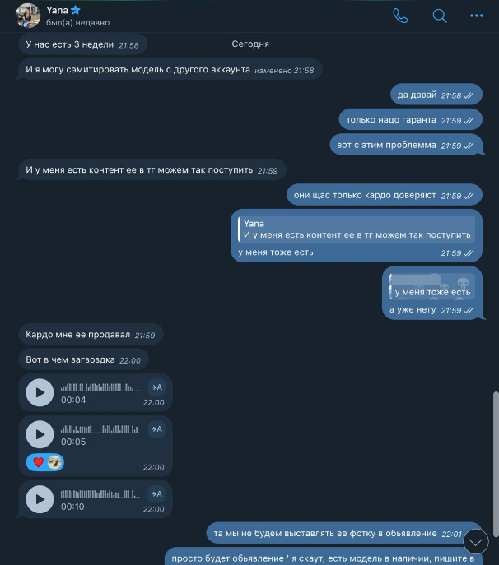Viewport: 499px width, 565px height.
Task: Play the 00:05 voice message
Action: 40,434
